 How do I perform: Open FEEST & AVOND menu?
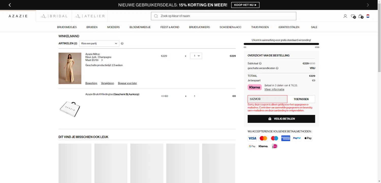pos(170,27)
